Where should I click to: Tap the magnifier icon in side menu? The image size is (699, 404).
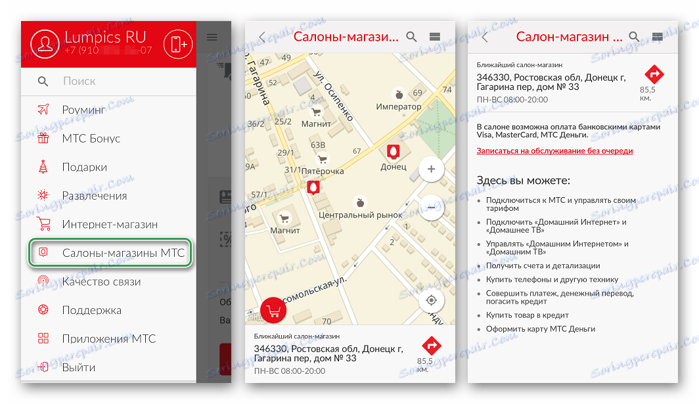(43, 81)
